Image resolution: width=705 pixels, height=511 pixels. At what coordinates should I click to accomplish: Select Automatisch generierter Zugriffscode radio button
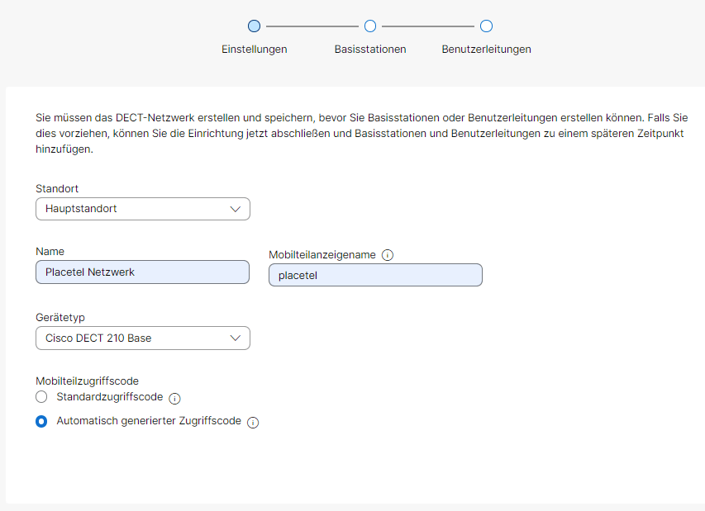coord(41,421)
